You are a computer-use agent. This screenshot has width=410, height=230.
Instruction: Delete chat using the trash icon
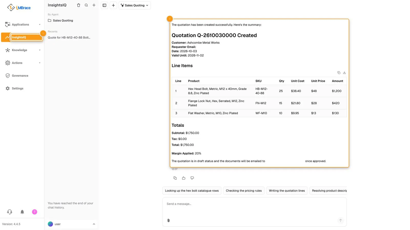tap(79, 5)
